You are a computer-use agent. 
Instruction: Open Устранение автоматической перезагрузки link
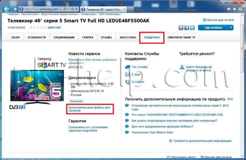180,107
